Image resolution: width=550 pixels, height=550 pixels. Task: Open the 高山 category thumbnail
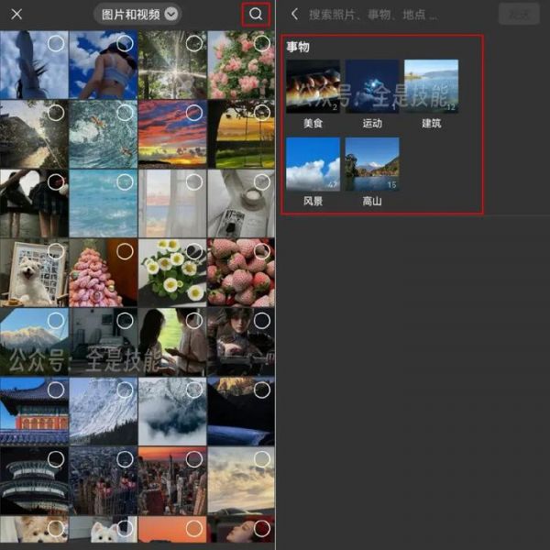371,164
